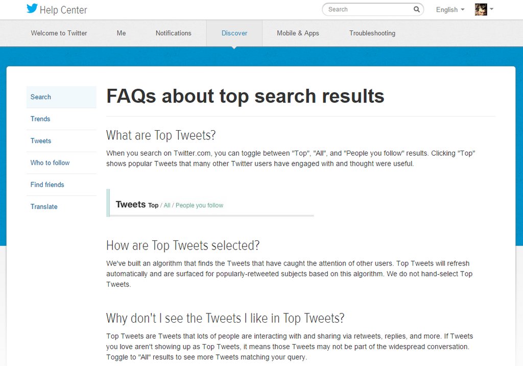Go to Find friends sidebar link
Image resolution: width=523 pixels, height=366 pixels.
click(61, 185)
